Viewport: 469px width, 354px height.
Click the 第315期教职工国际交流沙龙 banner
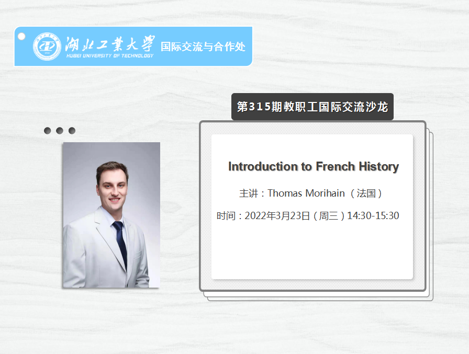tap(312, 107)
